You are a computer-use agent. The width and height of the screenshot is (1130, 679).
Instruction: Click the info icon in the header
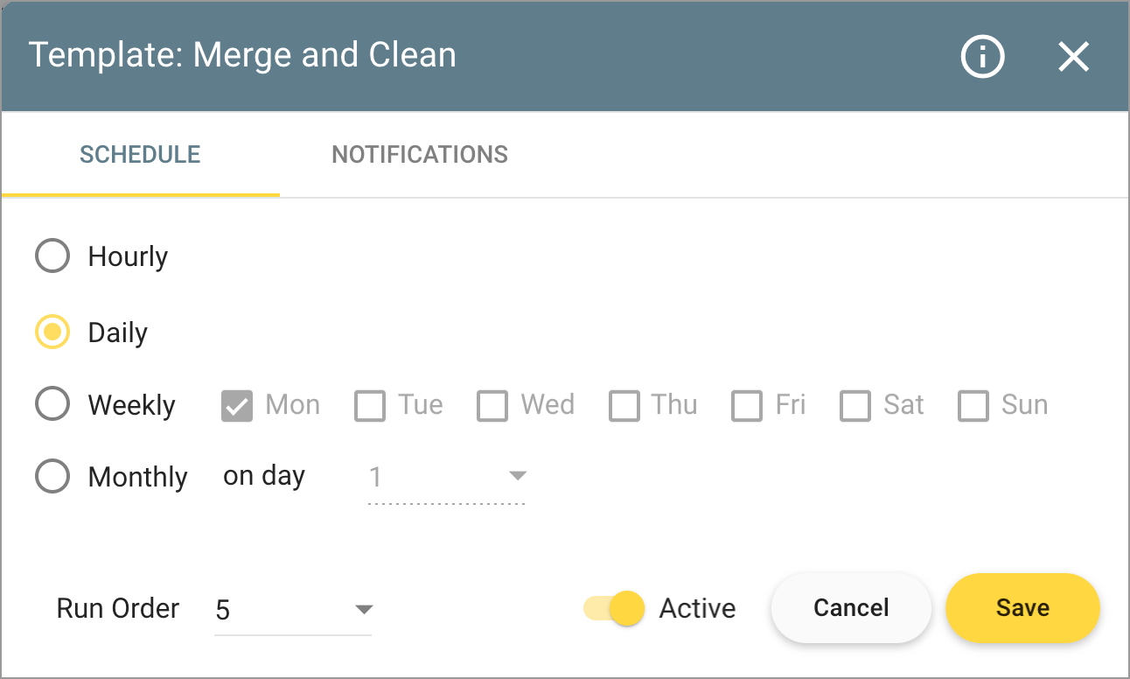click(x=982, y=57)
